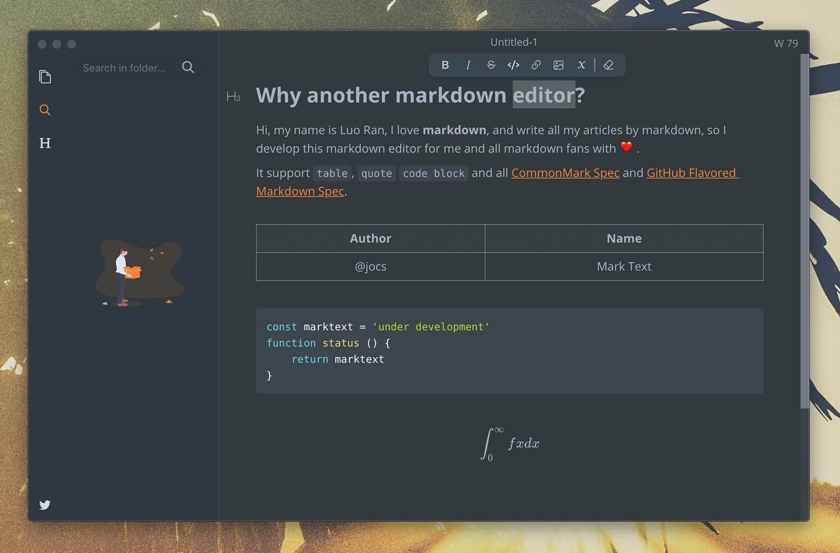Toggle bold formatting in the format toolbar

[445, 65]
